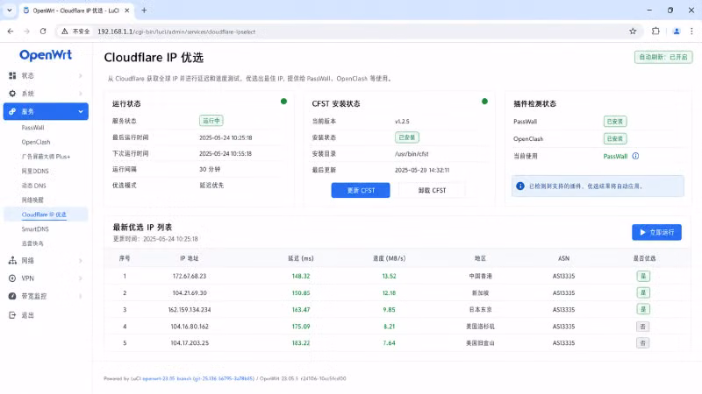Toggle the 自动刷新 已开启 button
The height and width of the screenshot is (394, 702).
click(663, 57)
